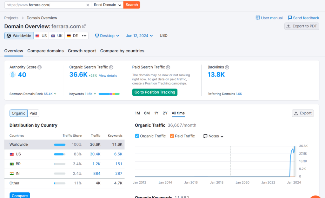Expand the Desktop device dropdown
This screenshot has width=325, height=198.
107,36
